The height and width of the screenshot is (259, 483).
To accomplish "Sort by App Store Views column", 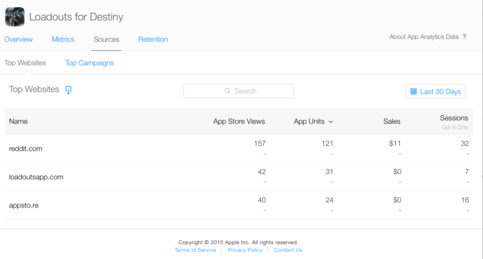I will (239, 121).
